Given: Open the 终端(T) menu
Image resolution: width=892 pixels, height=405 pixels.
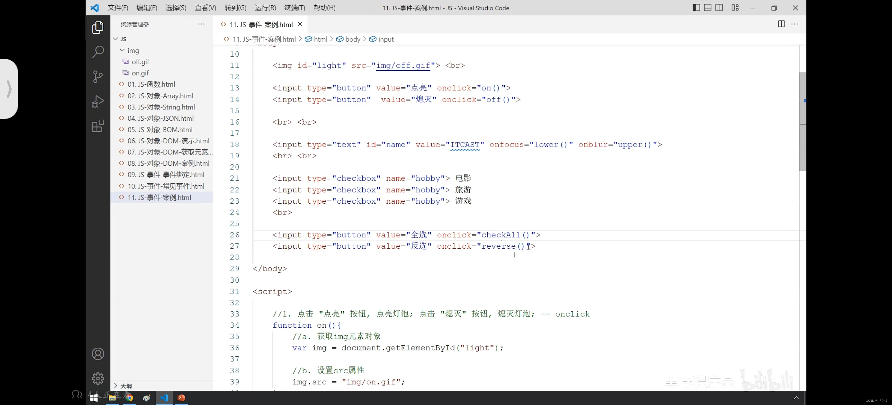Looking at the screenshot, I should (x=295, y=8).
